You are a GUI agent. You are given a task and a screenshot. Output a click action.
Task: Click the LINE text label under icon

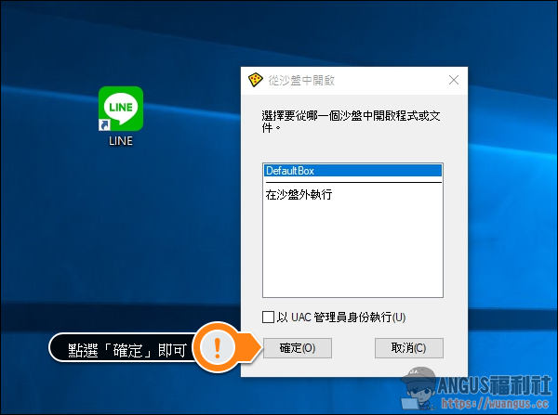(x=121, y=141)
